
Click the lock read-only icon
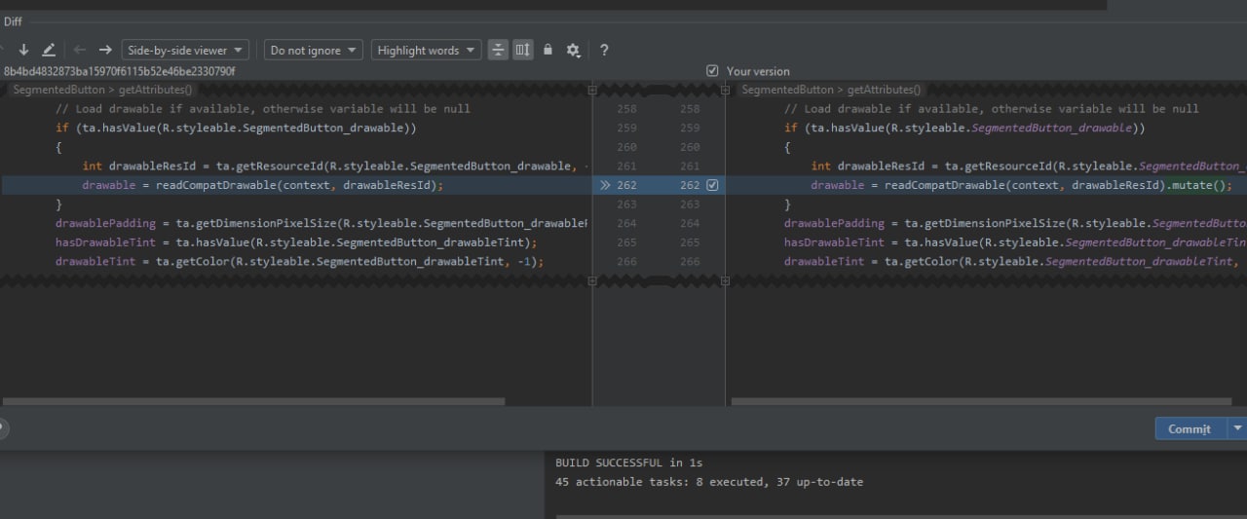[x=548, y=50]
